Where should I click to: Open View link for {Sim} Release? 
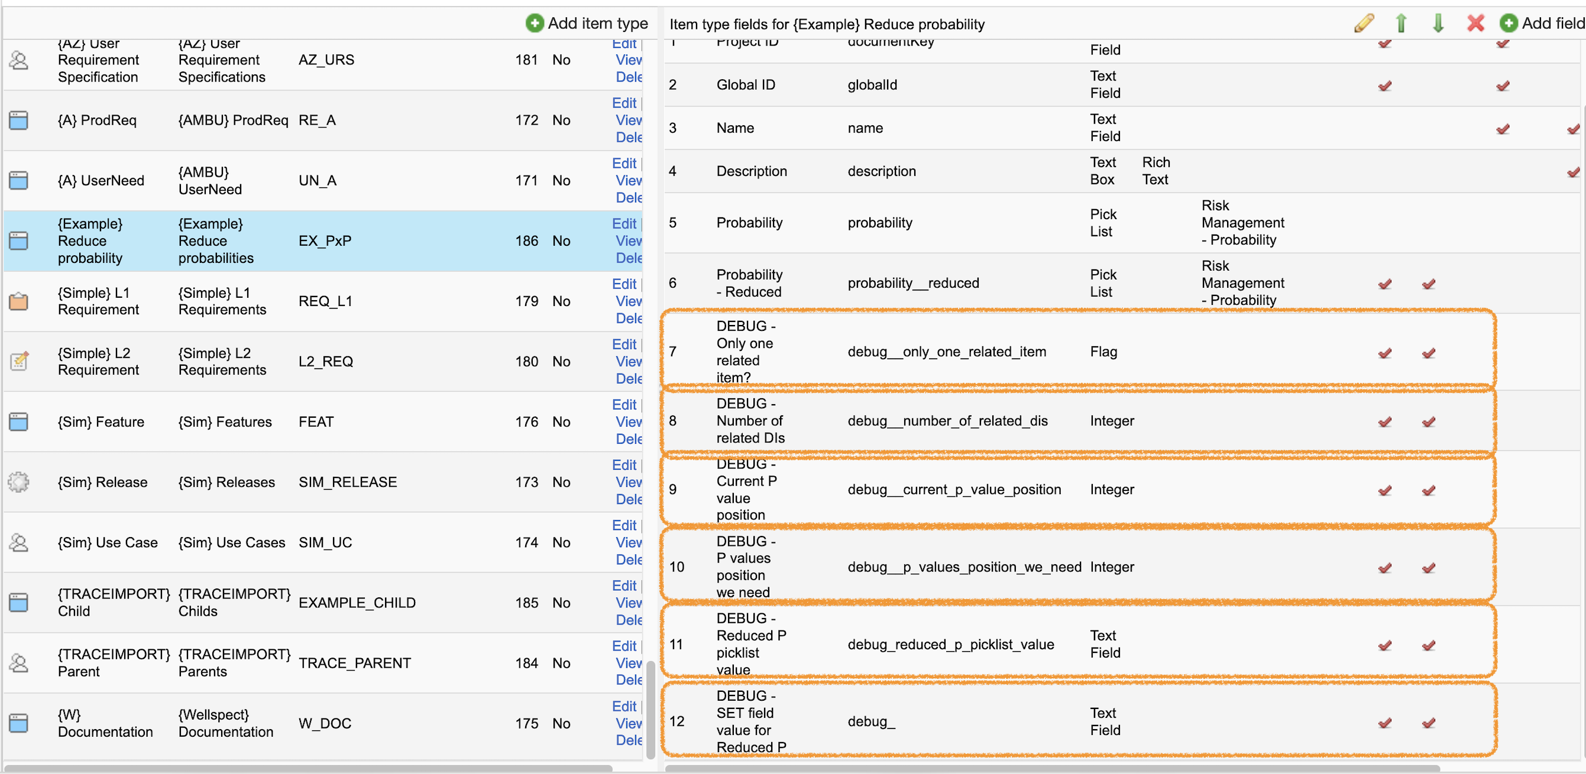tap(629, 482)
